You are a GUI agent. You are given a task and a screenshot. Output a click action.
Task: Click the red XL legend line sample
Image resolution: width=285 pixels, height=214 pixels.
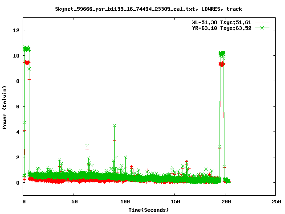262,22
